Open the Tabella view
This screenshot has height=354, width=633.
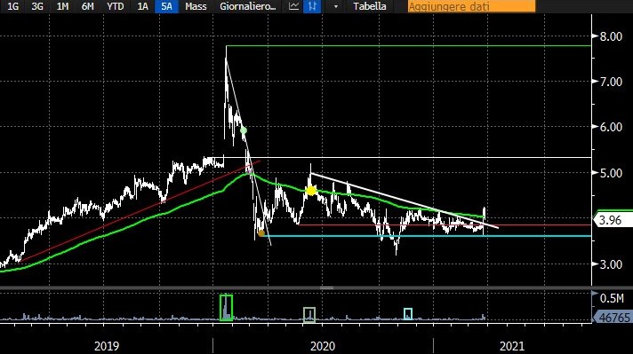pos(369,6)
